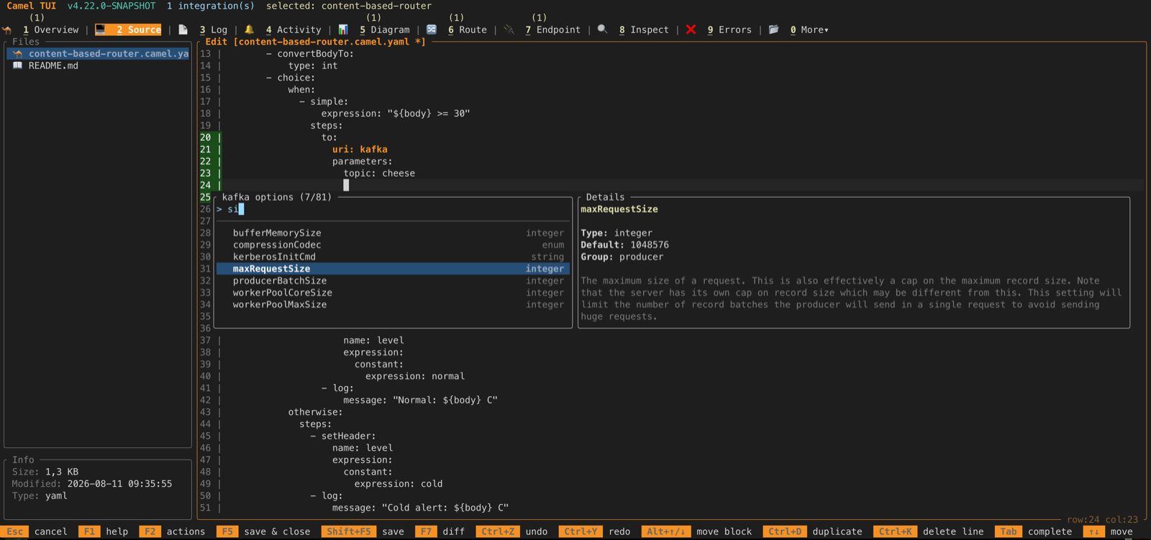
Task: Select content-based-router.camel.yaml in Files
Action: pyautogui.click(x=99, y=54)
